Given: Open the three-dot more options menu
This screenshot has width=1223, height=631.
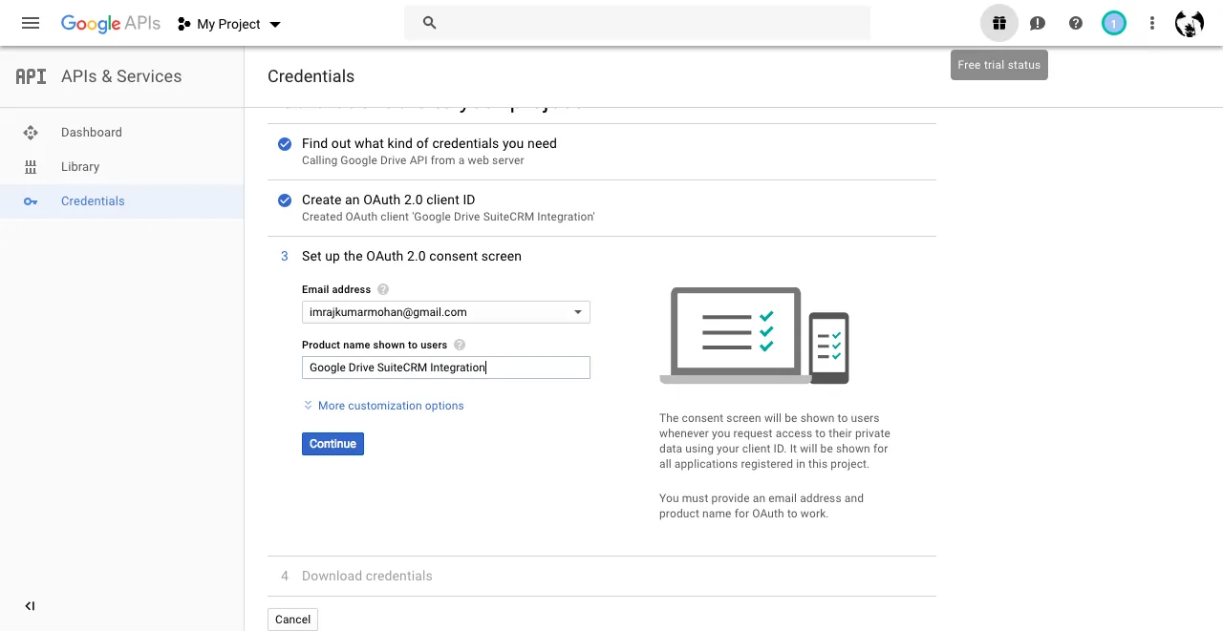Looking at the screenshot, I should (1152, 23).
